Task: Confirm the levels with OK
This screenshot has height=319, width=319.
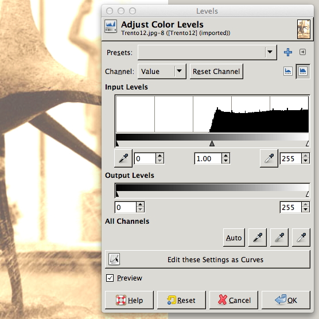Action: (x=286, y=300)
